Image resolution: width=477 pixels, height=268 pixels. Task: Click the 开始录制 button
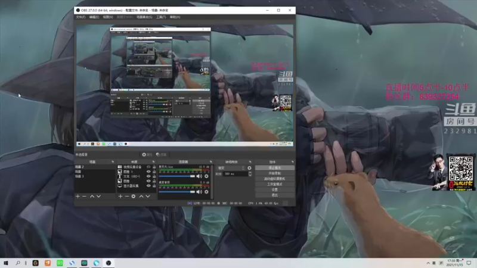click(x=275, y=173)
